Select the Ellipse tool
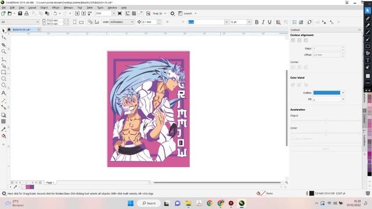Viewport: 372px width, 209px height. click(x=3, y=79)
